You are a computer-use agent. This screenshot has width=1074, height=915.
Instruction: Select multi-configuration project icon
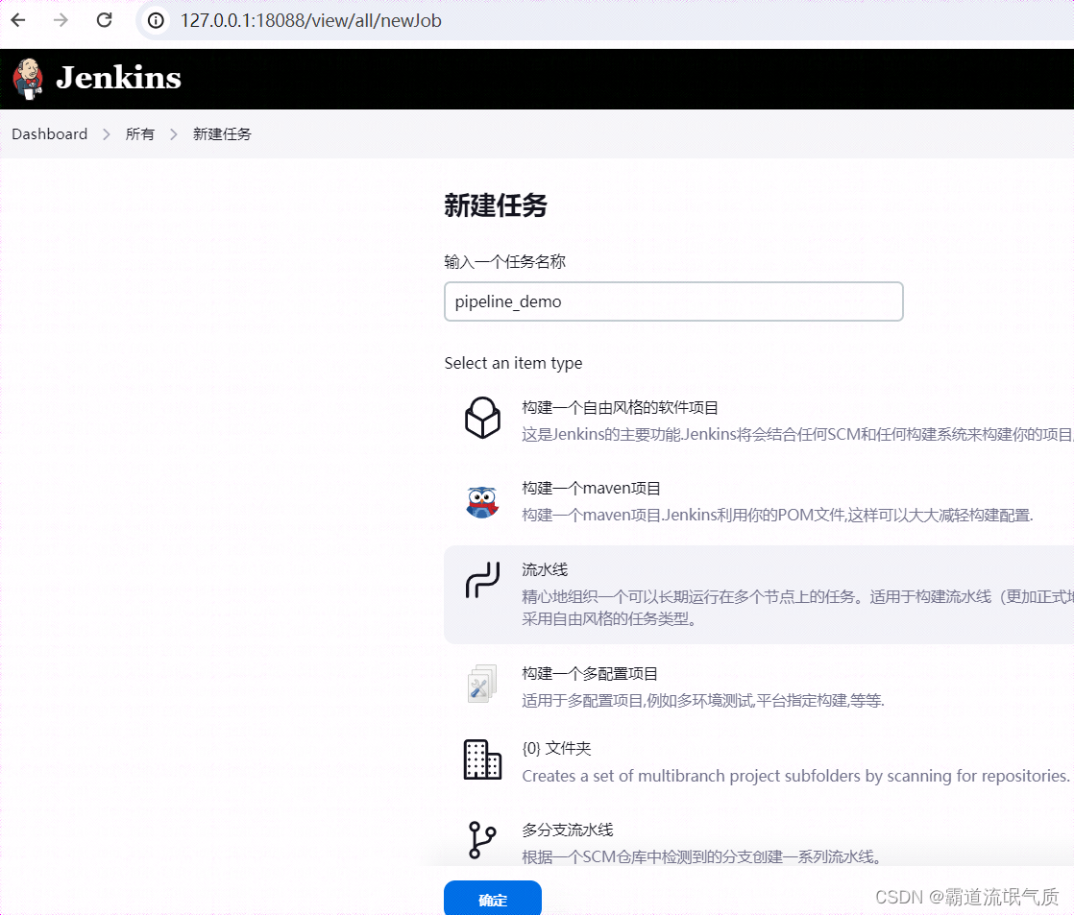coord(482,684)
